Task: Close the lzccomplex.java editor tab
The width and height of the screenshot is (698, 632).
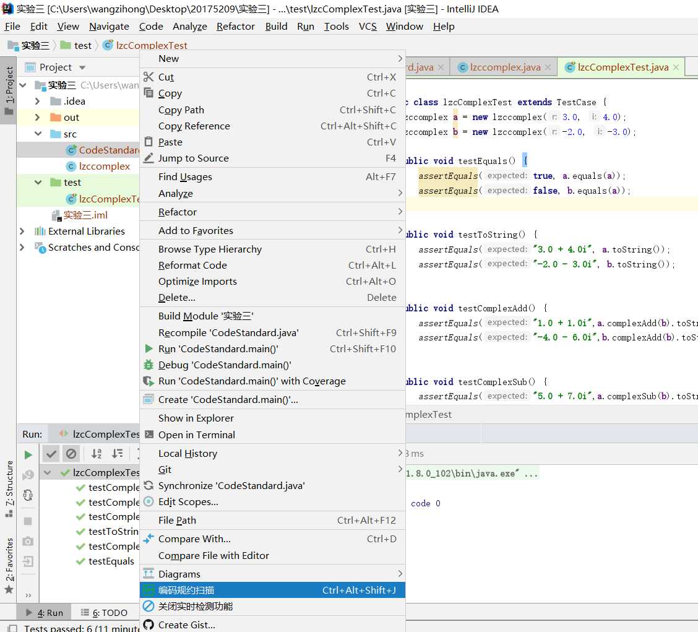Action: coord(548,67)
